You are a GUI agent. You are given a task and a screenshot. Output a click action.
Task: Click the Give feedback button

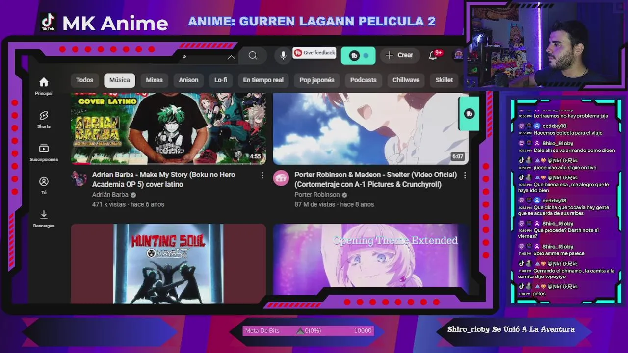pos(314,53)
